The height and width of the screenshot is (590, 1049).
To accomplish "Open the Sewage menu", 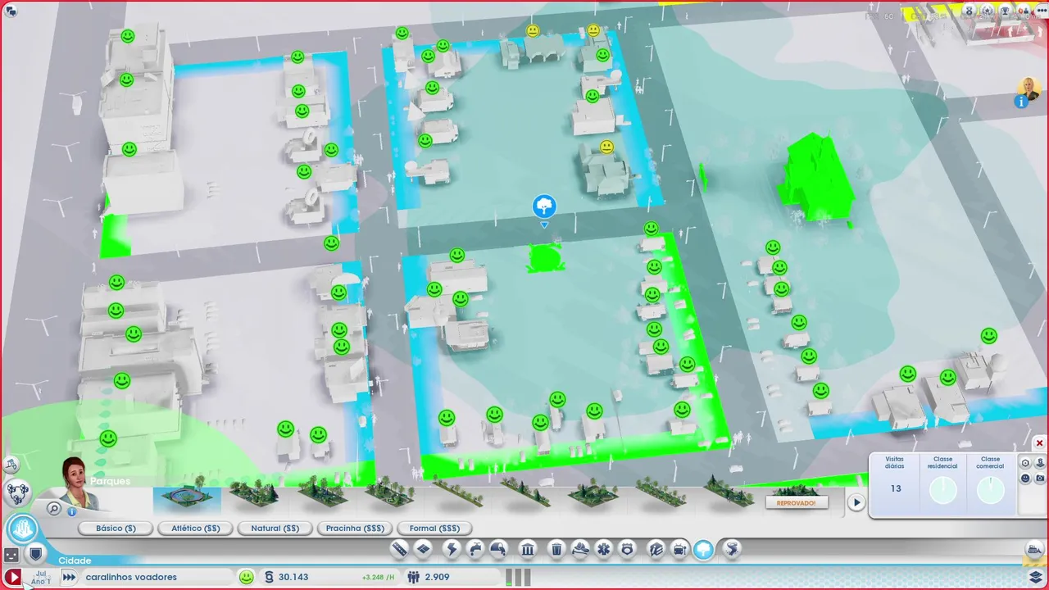I will pyautogui.click(x=499, y=549).
